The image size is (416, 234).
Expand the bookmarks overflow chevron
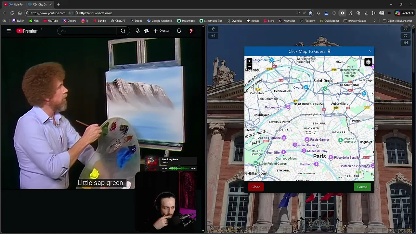pos(375,21)
